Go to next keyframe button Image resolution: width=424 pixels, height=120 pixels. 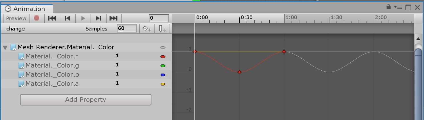coord(98,18)
